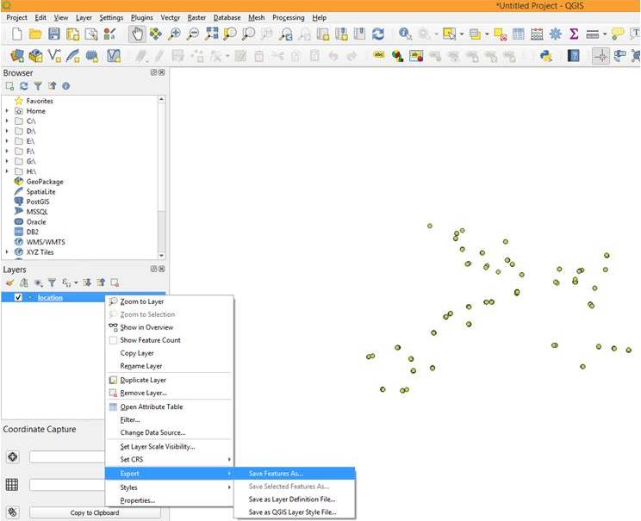Image resolution: width=641 pixels, height=521 pixels.
Task: Click the Open Layer Styling brush icon
Action: (9, 282)
